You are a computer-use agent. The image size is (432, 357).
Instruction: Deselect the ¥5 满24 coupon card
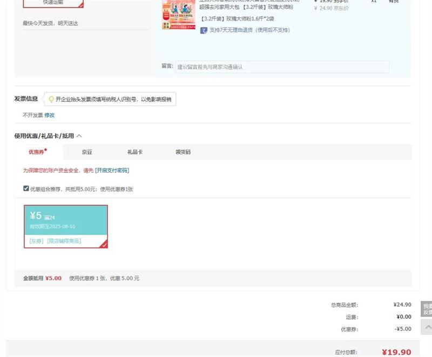pyautogui.click(x=65, y=220)
